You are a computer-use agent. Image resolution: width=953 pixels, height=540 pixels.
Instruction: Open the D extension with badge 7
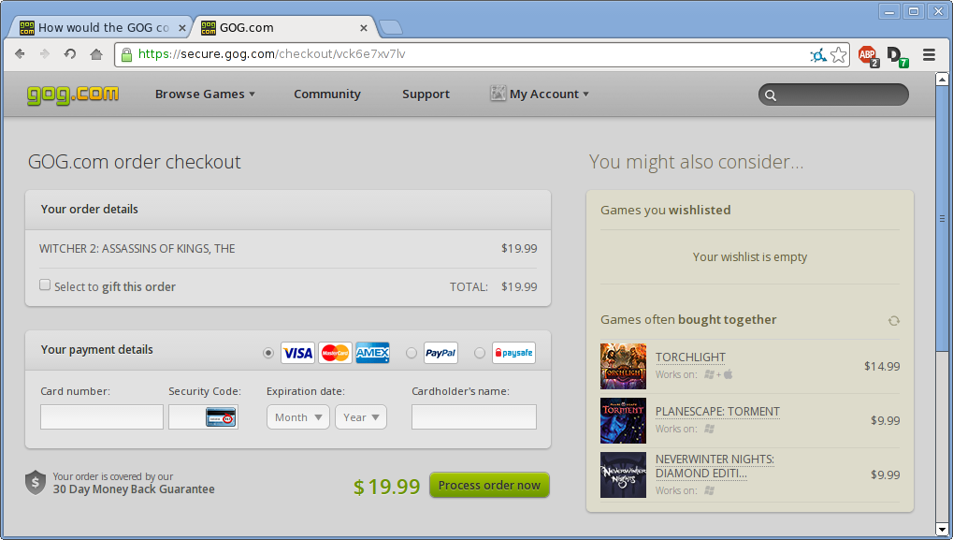pos(897,55)
